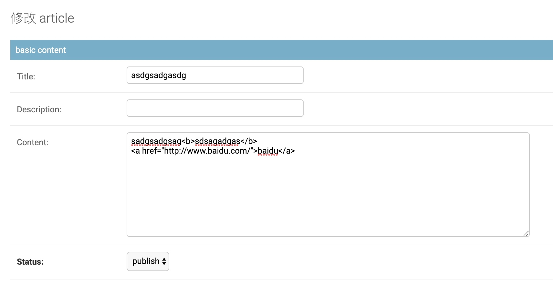
Task: Click the word "sadgsadgsag" in the Content text
Action: click(156, 141)
